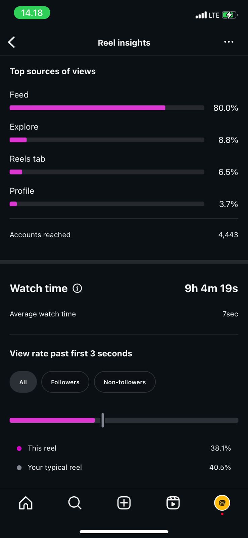Tap the This reel legend entry
The width and height of the screenshot is (248, 538).
coord(42,448)
